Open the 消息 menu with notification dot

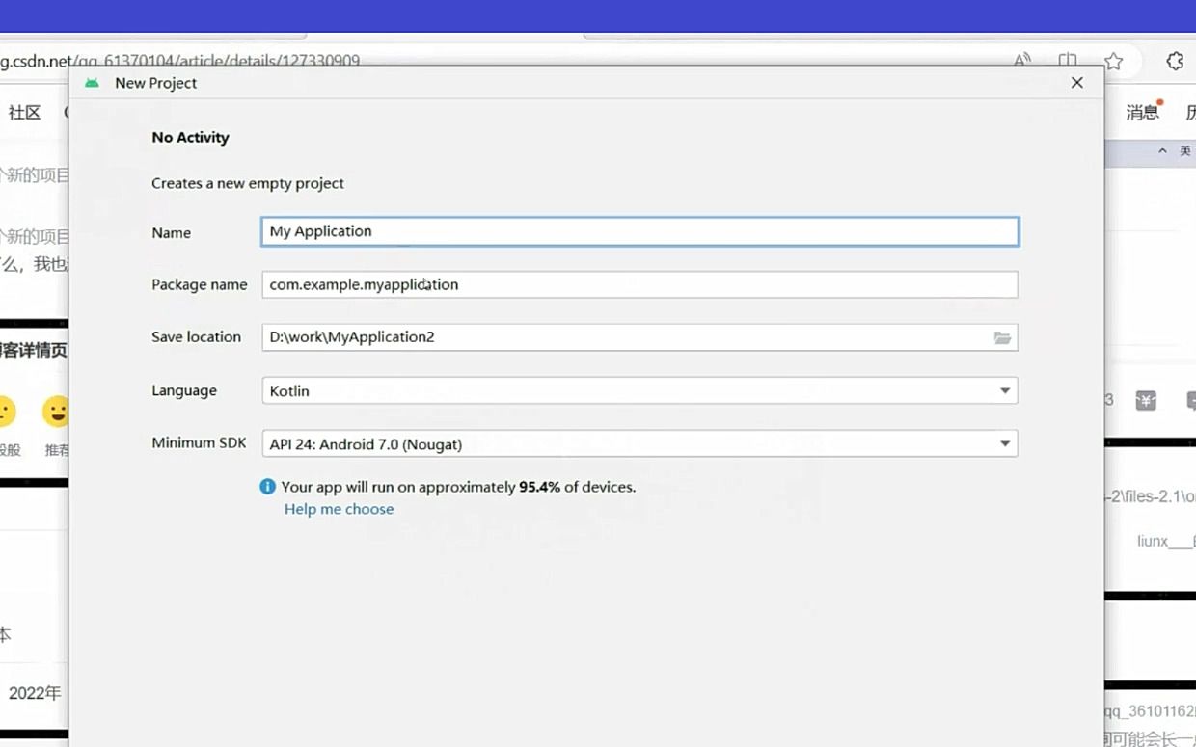click(1142, 112)
